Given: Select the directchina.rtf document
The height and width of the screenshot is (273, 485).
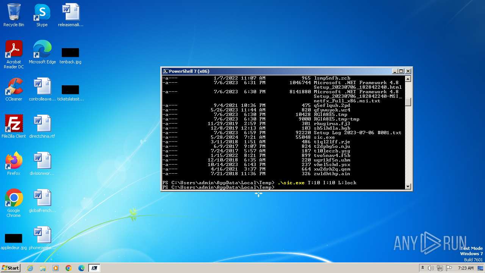Looking at the screenshot, I should pyautogui.click(x=42, y=127).
